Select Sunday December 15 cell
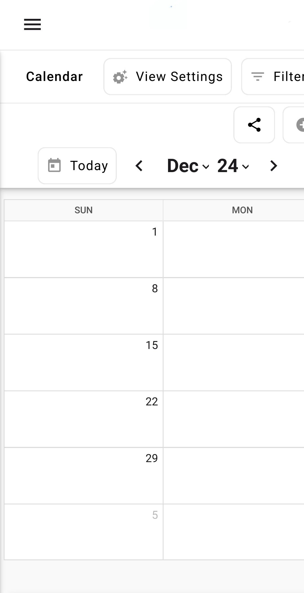This screenshot has width=304, height=593. (84, 363)
